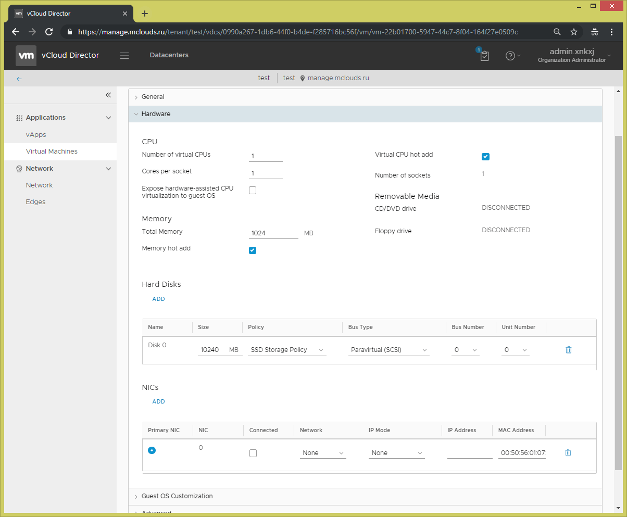Click the Number of virtual CPUs field

pyautogui.click(x=266, y=156)
